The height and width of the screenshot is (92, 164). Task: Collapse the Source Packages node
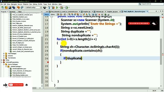coord(4,64)
